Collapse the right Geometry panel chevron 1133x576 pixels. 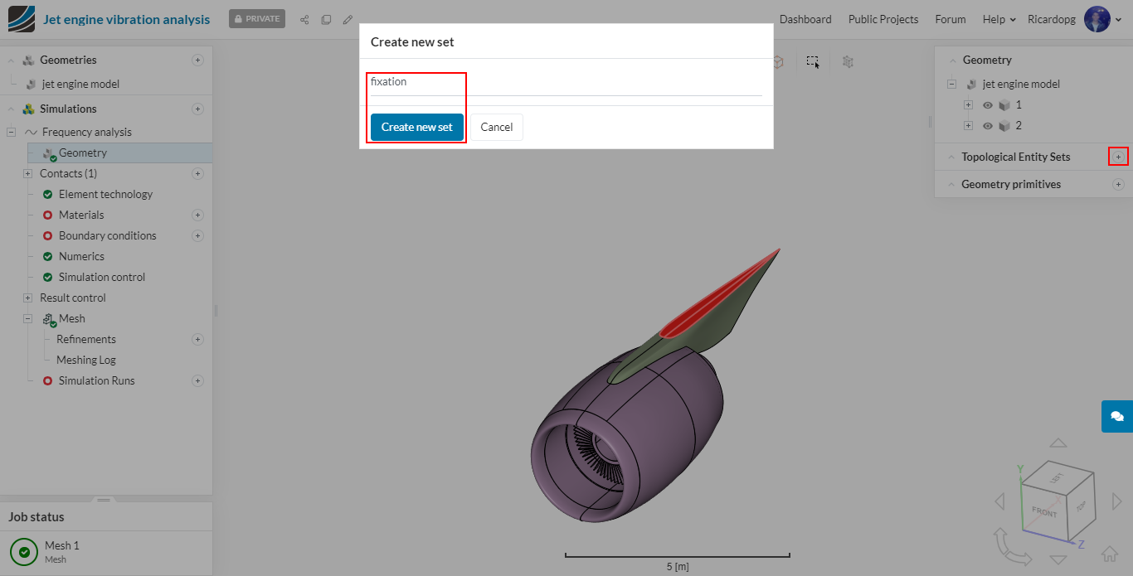(x=951, y=61)
